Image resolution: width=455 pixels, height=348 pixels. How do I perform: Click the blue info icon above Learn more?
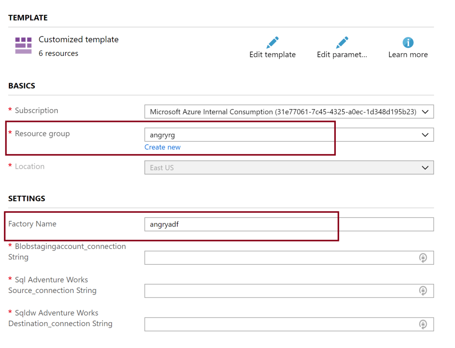coord(408,43)
